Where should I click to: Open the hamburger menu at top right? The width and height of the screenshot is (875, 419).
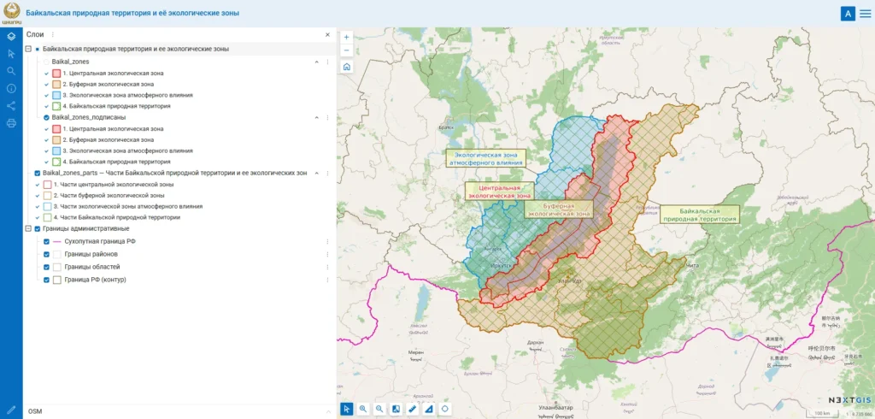click(x=866, y=14)
